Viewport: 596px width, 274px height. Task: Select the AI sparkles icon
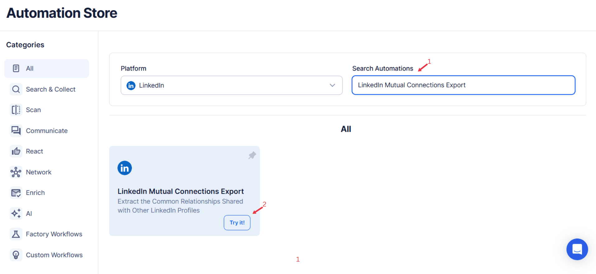click(16, 213)
